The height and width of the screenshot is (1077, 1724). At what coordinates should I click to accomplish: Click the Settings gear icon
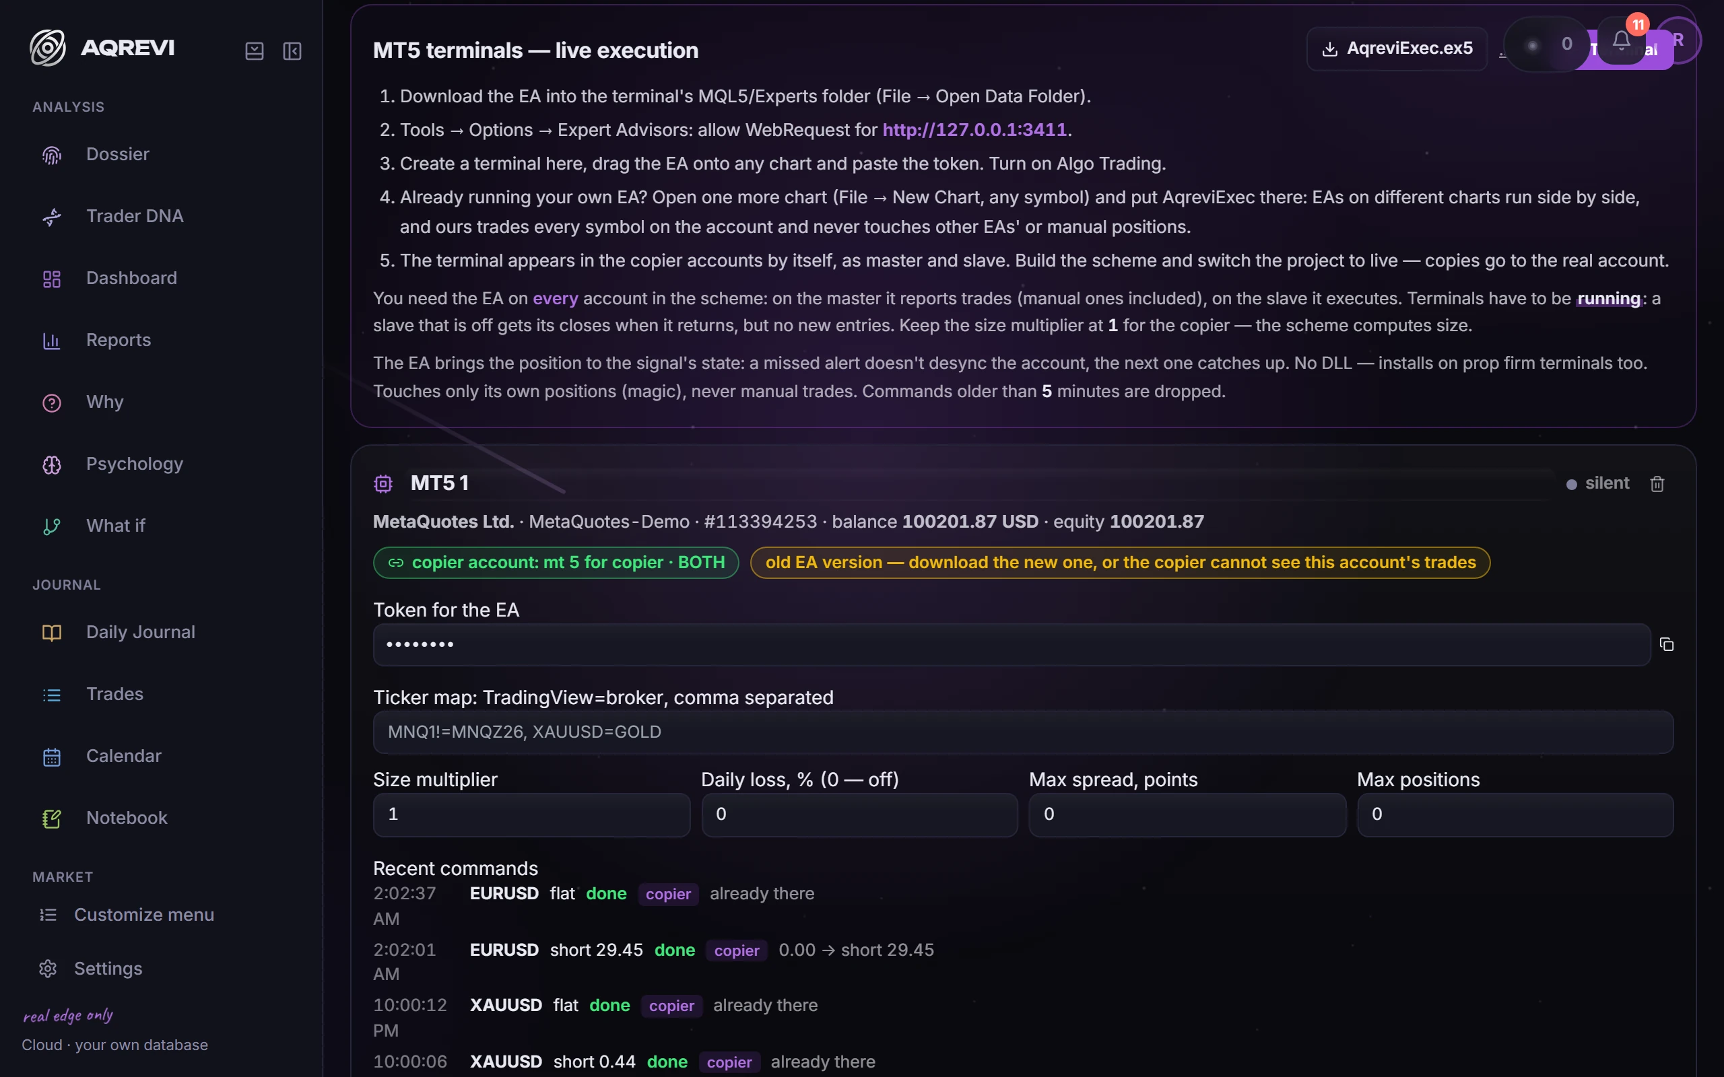tap(48, 969)
